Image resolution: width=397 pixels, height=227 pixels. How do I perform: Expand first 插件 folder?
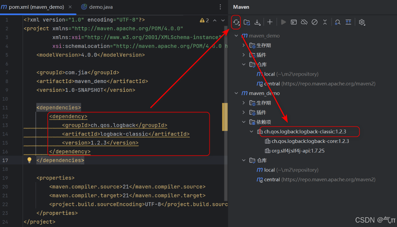pyautogui.click(x=244, y=55)
